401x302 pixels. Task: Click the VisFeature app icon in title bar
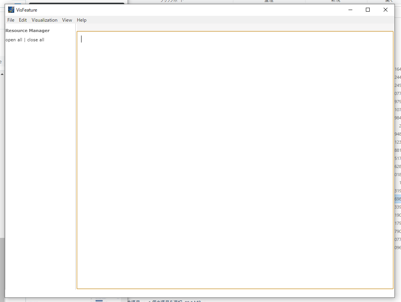pos(11,10)
